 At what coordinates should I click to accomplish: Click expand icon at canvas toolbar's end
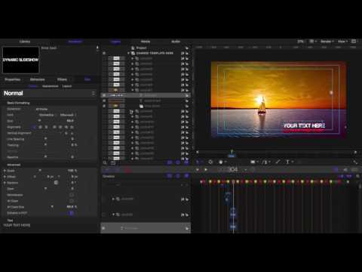coord(355,162)
